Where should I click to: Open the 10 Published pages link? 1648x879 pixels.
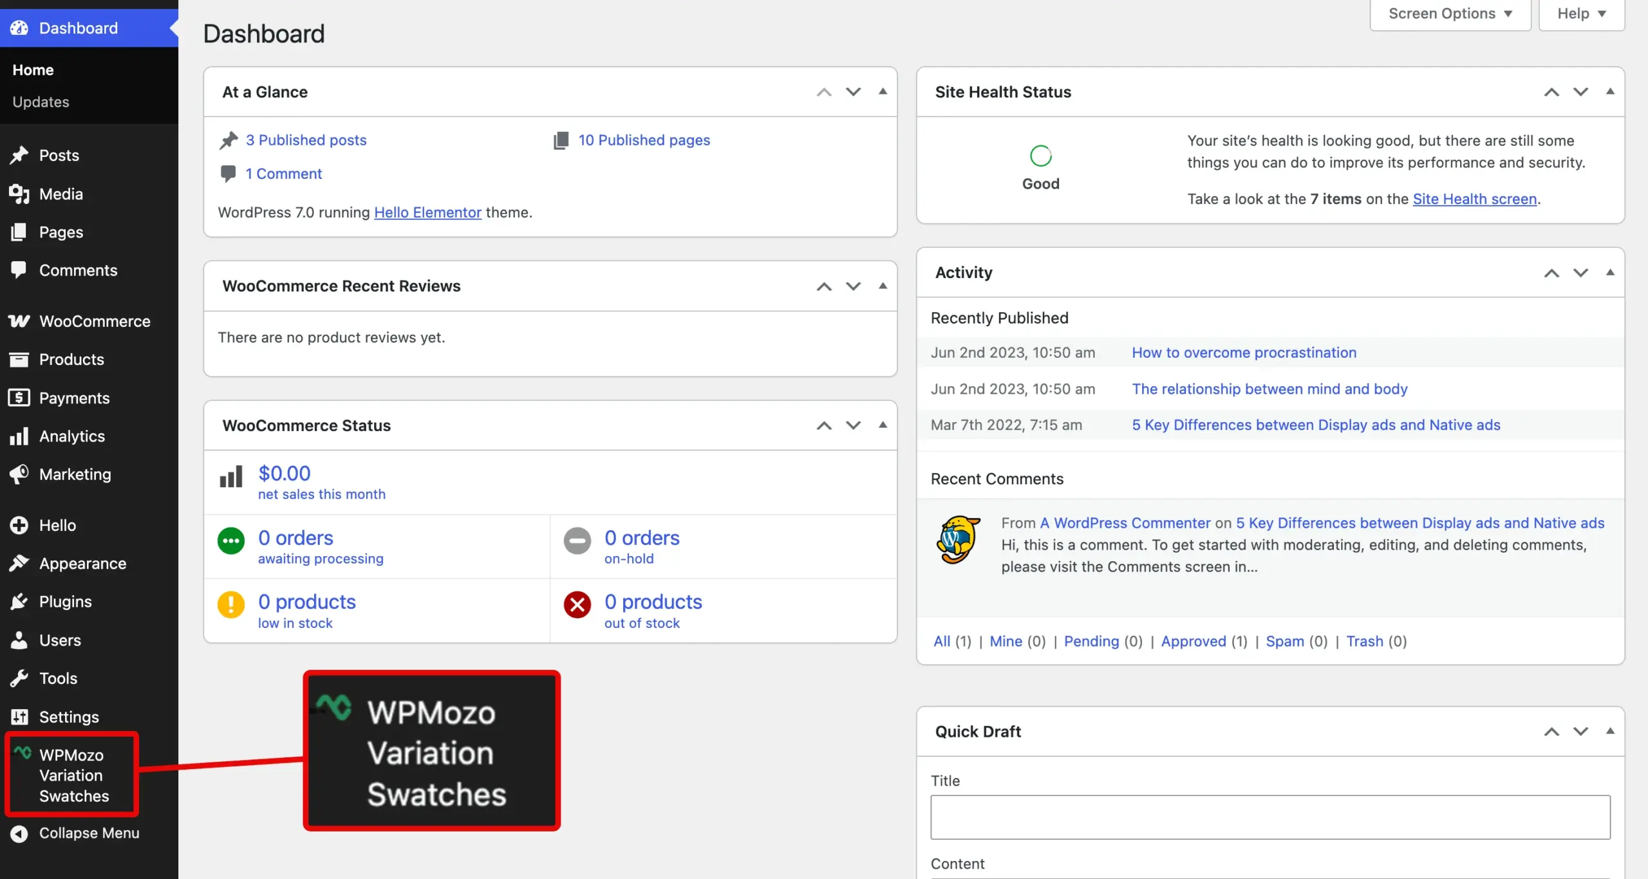pyautogui.click(x=644, y=140)
